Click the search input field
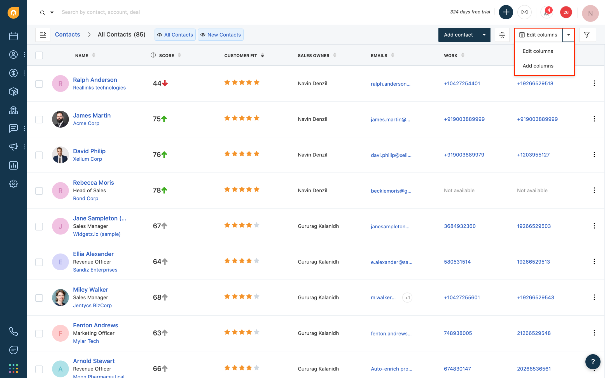This screenshot has width=605, height=378. (101, 12)
